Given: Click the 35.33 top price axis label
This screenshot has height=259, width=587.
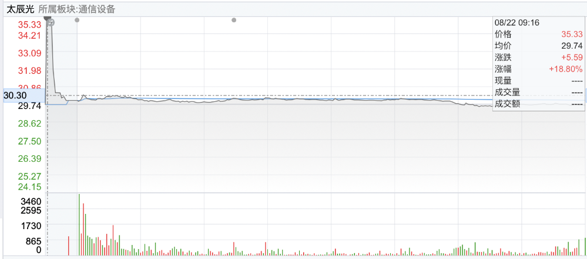Looking at the screenshot, I should click(x=30, y=25).
